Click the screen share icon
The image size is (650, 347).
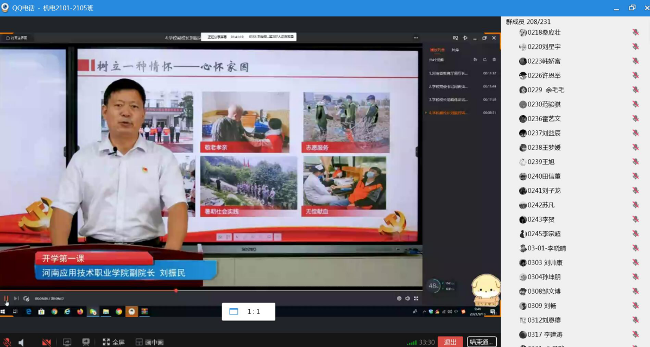tap(67, 342)
